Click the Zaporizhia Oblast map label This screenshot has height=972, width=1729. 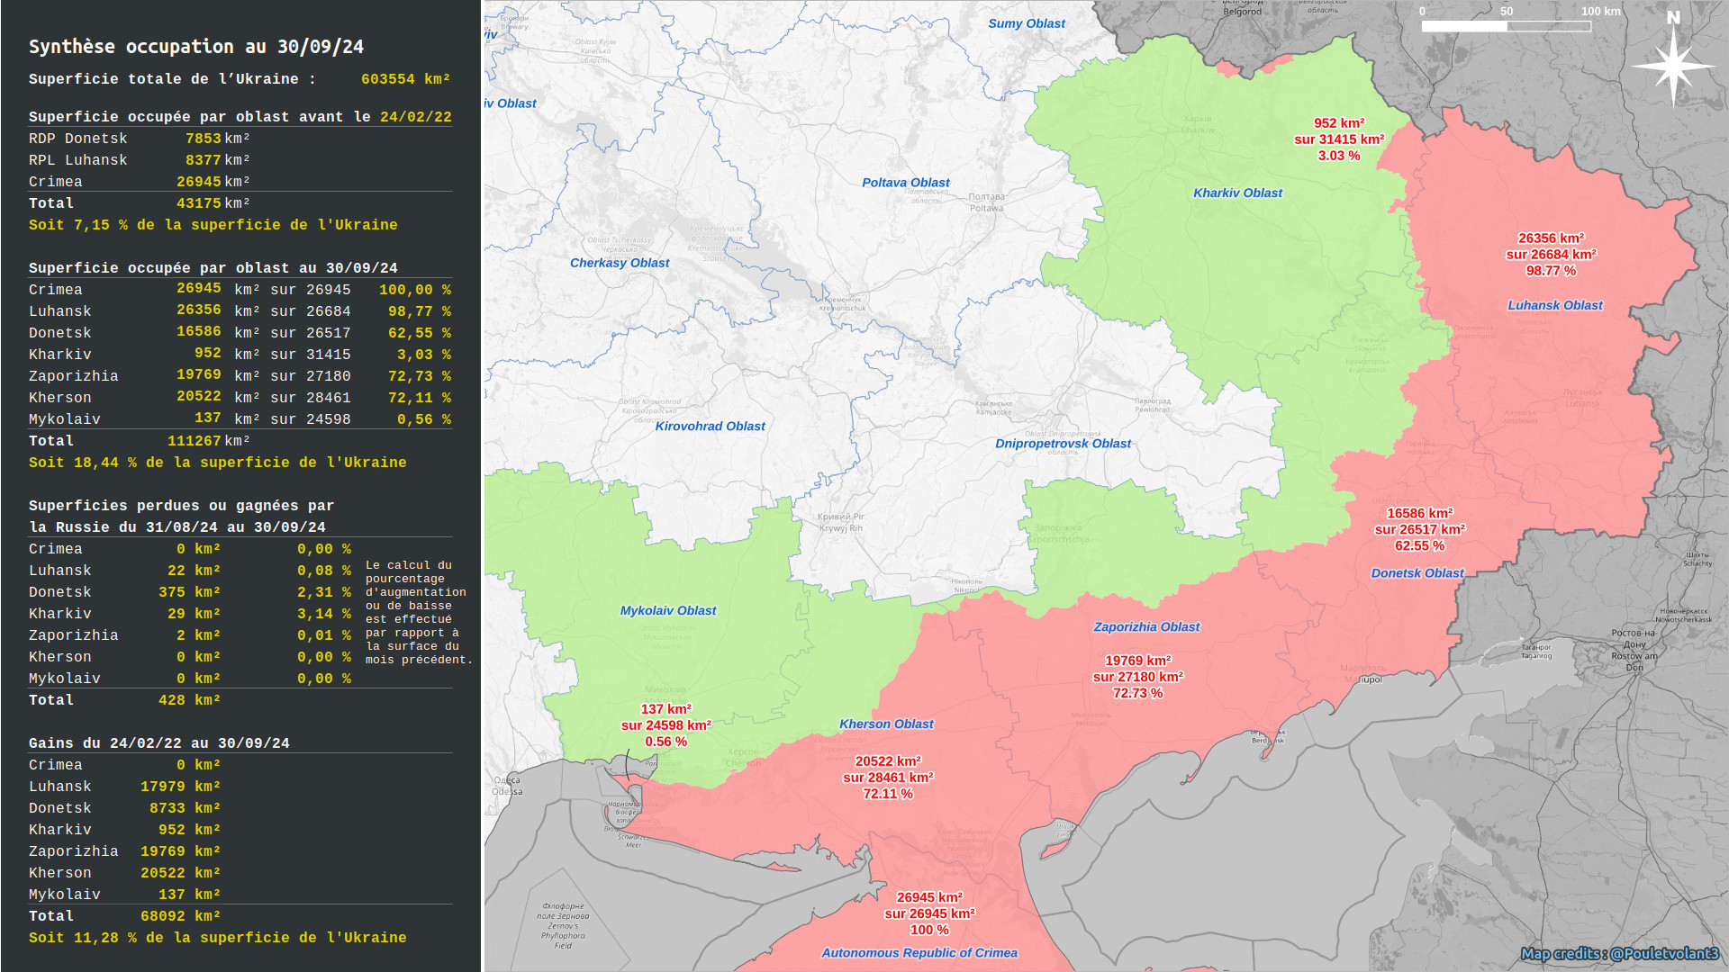[1146, 627]
